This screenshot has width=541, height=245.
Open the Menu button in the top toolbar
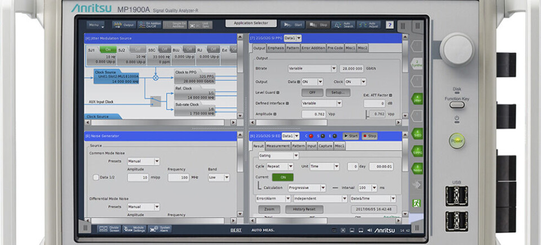pos(96,25)
